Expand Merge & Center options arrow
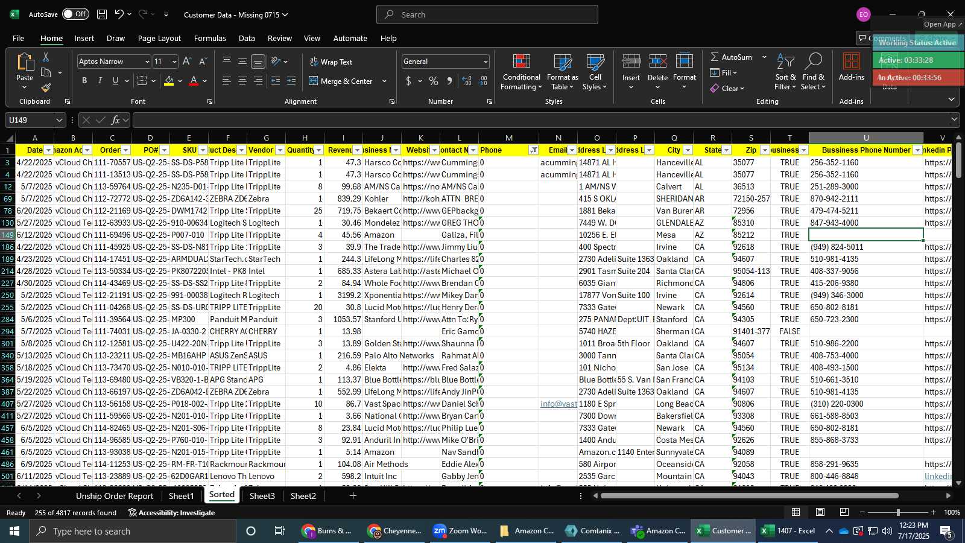 tap(384, 81)
